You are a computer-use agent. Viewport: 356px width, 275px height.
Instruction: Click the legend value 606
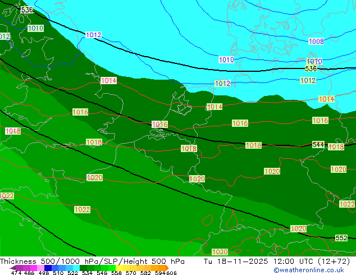click(171, 273)
